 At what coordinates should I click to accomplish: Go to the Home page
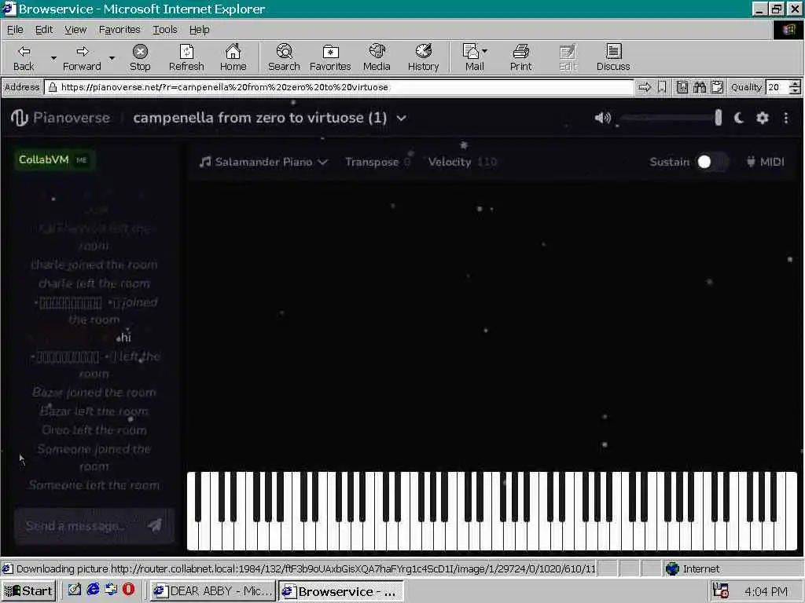click(x=233, y=57)
